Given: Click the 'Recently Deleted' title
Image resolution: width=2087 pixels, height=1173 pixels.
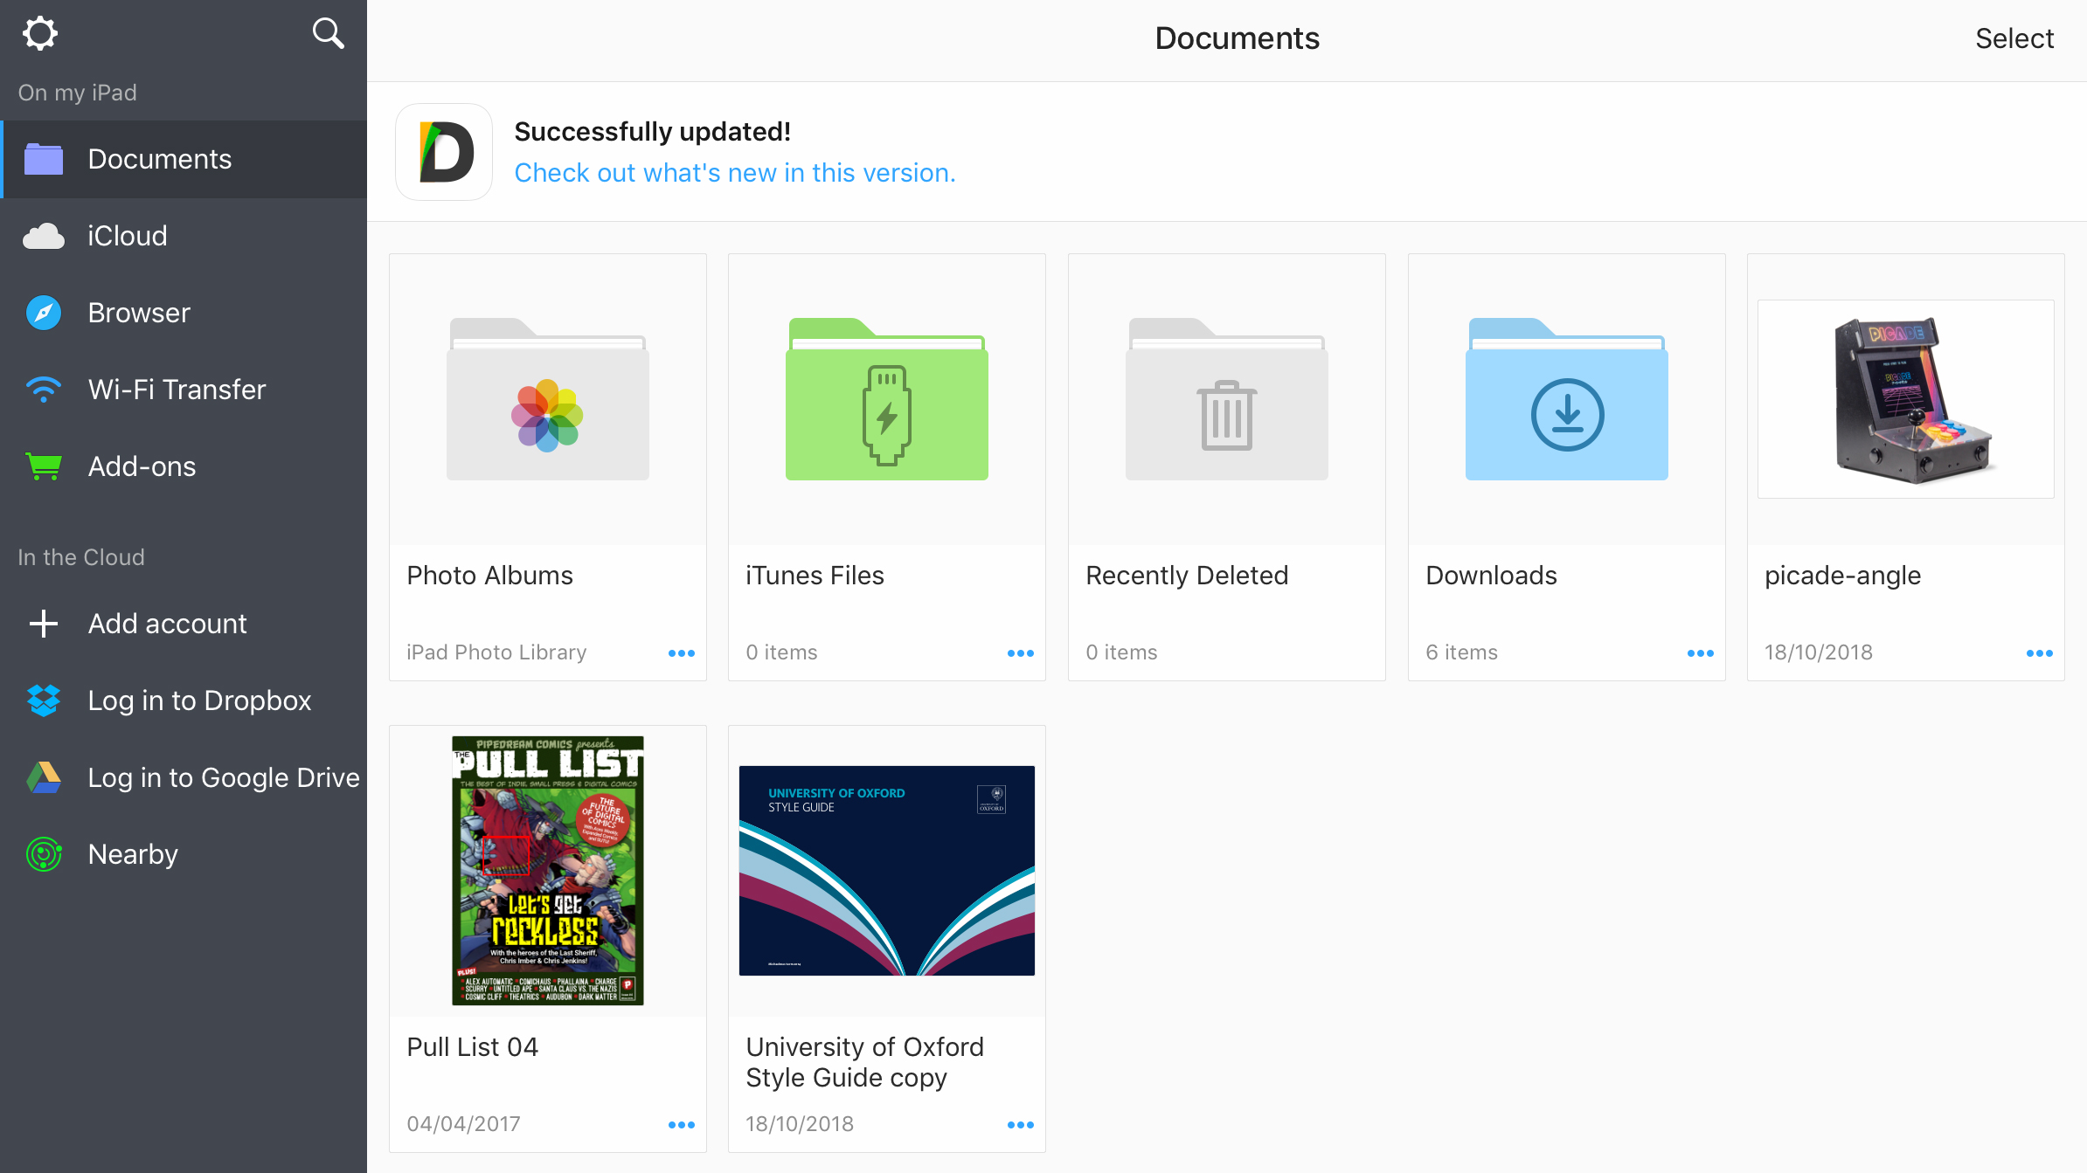Looking at the screenshot, I should (1187, 576).
